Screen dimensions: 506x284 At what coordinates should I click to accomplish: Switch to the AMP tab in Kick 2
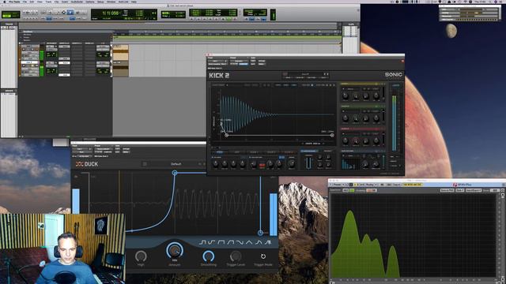tap(236, 152)
